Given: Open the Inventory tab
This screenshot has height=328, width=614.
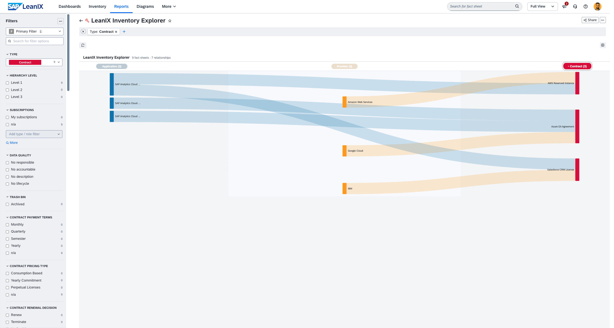Looking at the screenshot, I should point(98,6).
